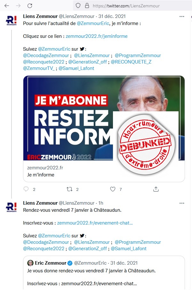This screenshot has width=192, height=290.
Task: Reply to the first tweet
Action: click(26, 189)
